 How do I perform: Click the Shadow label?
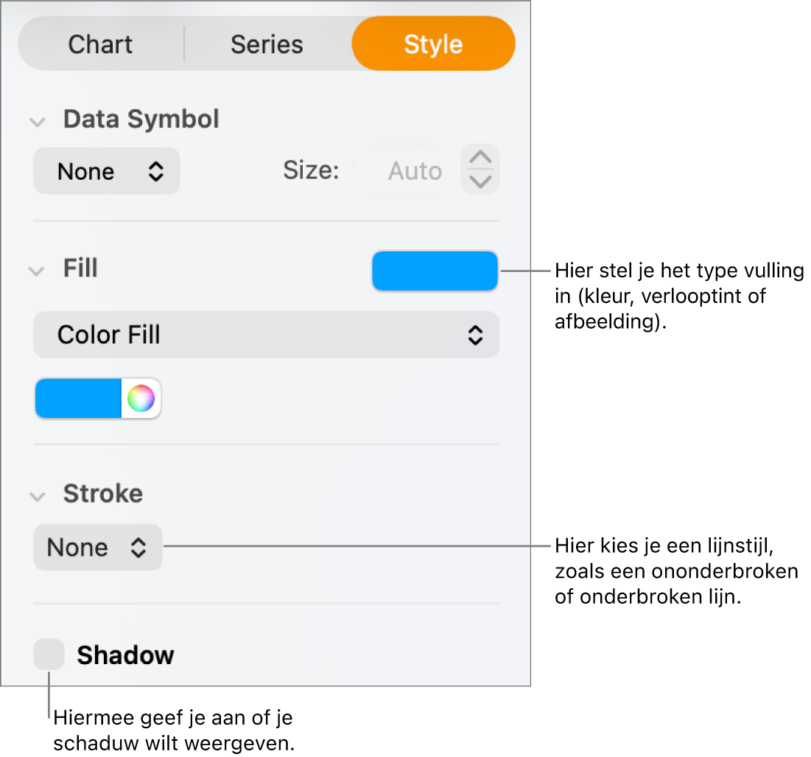pyautogui.click(x=125, y=655)
